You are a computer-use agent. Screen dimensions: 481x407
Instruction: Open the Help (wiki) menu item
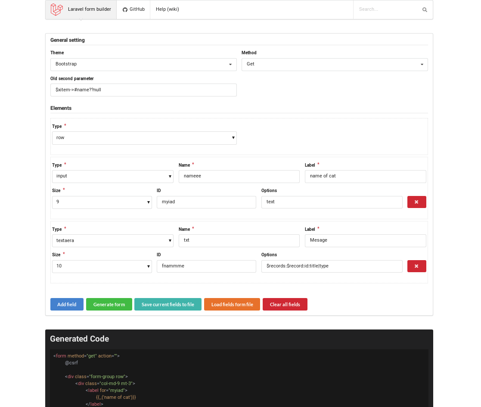click(x=167, y=9)
